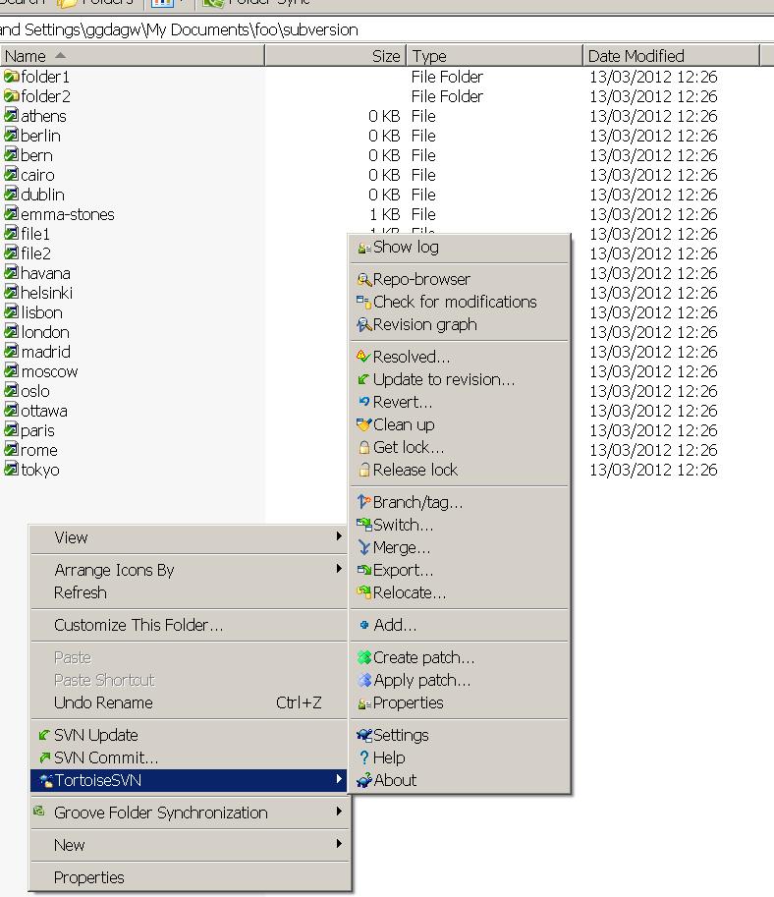
Task: Open Repo-browser from the TortoiseSVN submenu
Action: (x=420, y=279)
